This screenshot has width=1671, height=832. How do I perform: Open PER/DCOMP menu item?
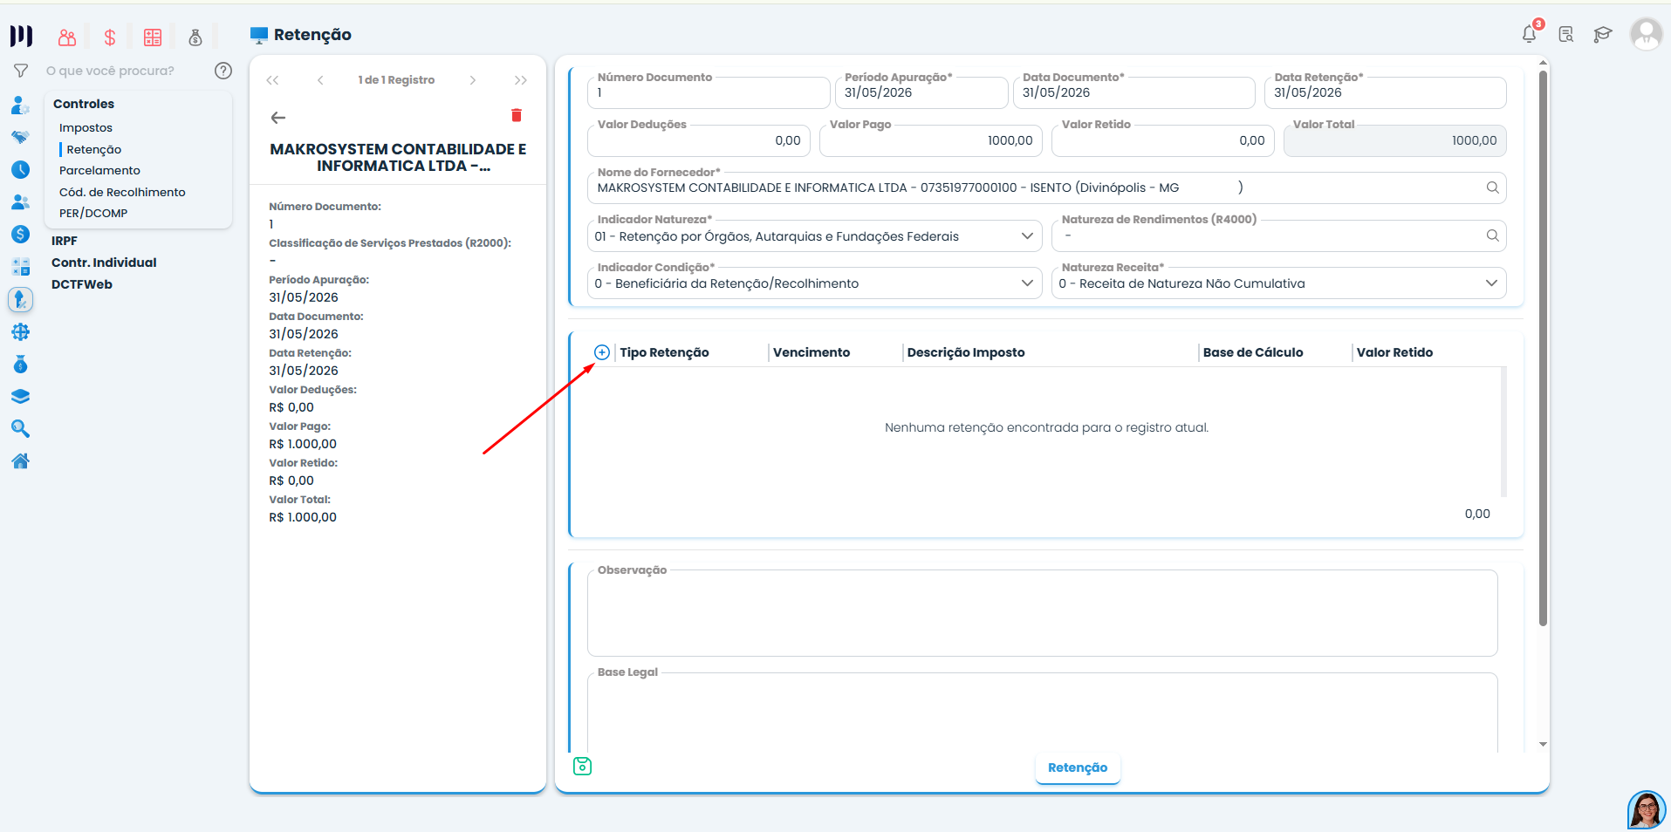93,214
